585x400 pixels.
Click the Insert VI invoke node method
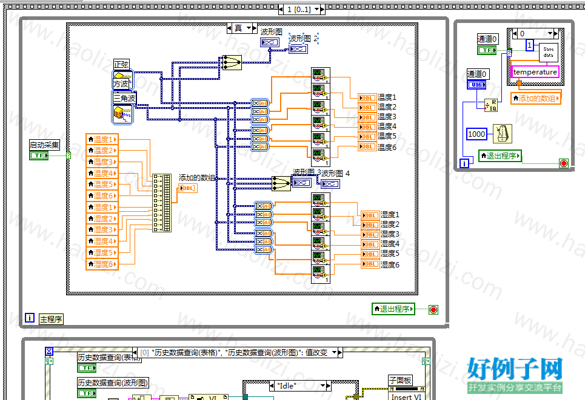(x=406, y=396)
